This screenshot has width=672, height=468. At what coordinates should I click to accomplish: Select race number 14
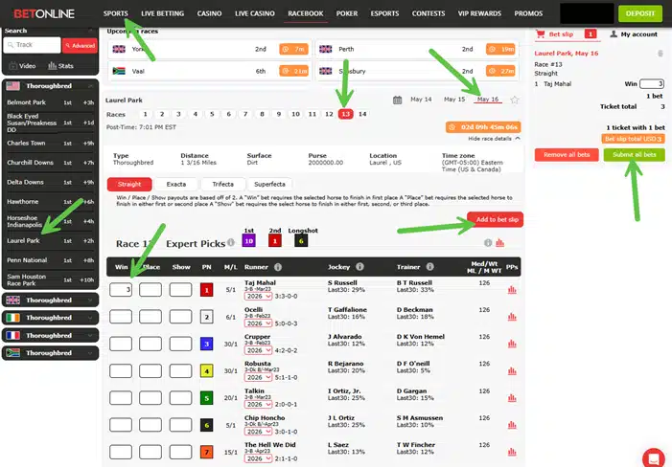(362, 114)
